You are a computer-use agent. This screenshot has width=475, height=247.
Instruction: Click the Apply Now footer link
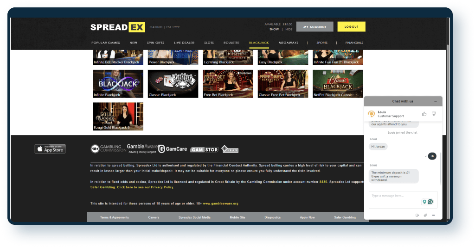[308, 217]
